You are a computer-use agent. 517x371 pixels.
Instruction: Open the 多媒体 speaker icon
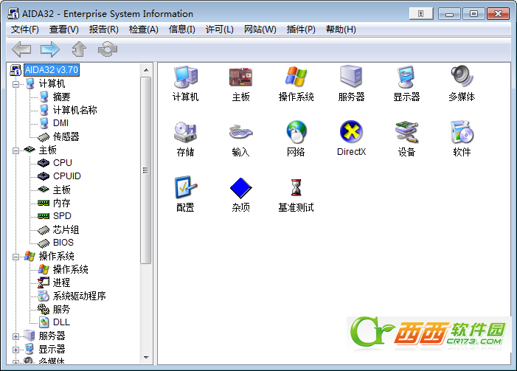(462, 84)
